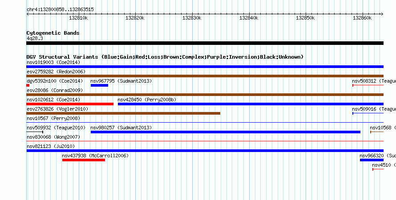396x200 pixels.
Task: Select the 4q28.3 band label
Action: 35,38
